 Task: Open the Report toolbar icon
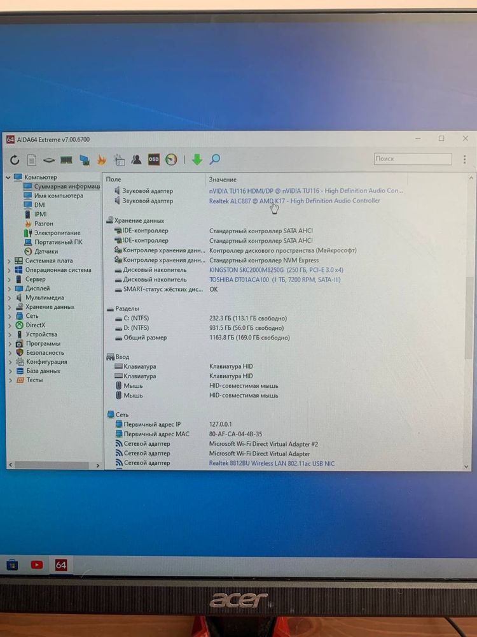tap(32, 160)
